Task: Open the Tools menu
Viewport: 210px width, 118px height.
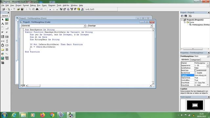Action: click(59, 5)
